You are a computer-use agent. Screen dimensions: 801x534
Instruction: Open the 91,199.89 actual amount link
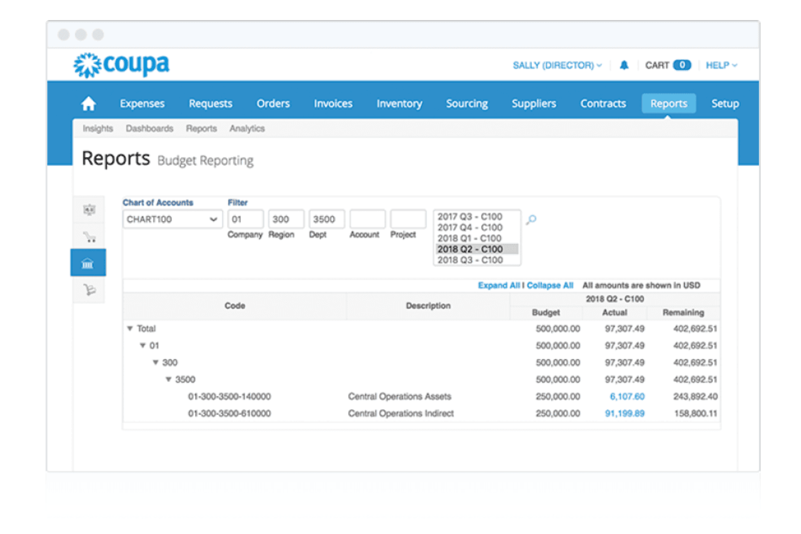coord(625,413)
